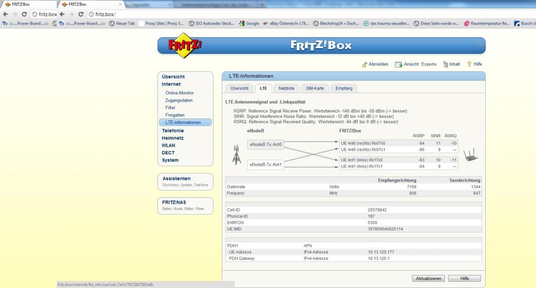
Task: Open the FRITZ!NAS panel
Action: pos(185,206)
